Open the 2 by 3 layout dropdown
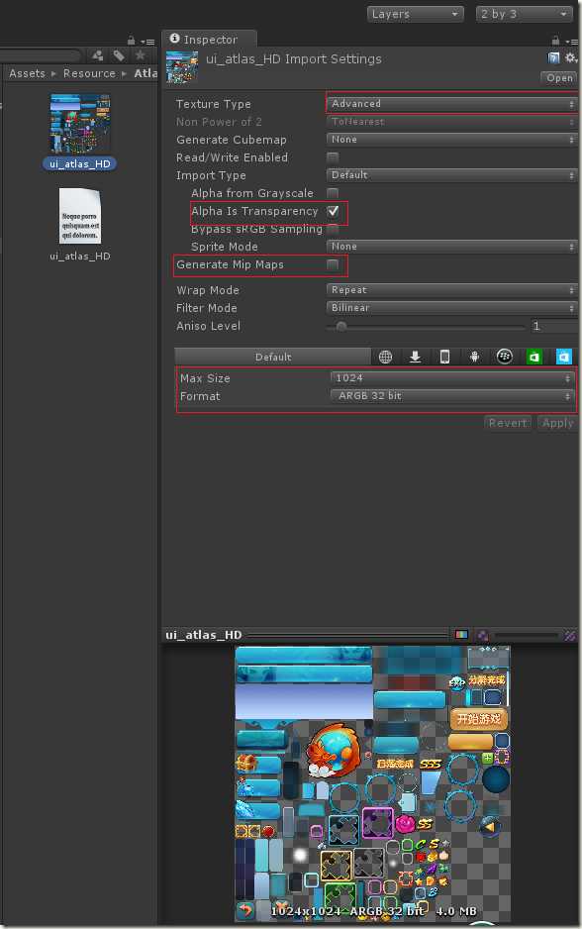The width and height of the screenshot is (582, 929). pos(524,14)
